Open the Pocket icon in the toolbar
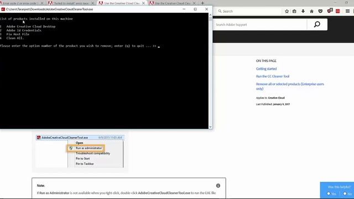The height and width of the screenshot is (199, 354). [320, 11]
